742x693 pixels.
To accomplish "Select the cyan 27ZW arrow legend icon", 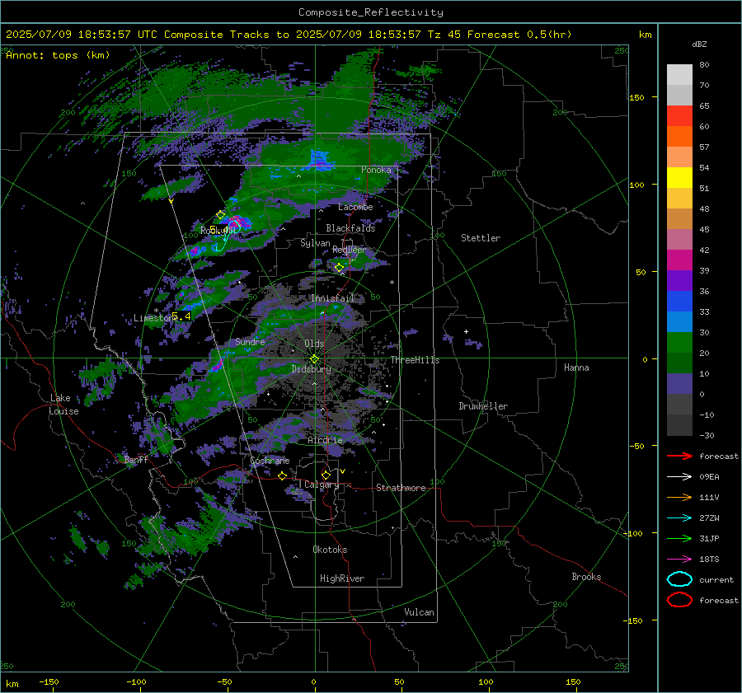I will coord(679,518).
